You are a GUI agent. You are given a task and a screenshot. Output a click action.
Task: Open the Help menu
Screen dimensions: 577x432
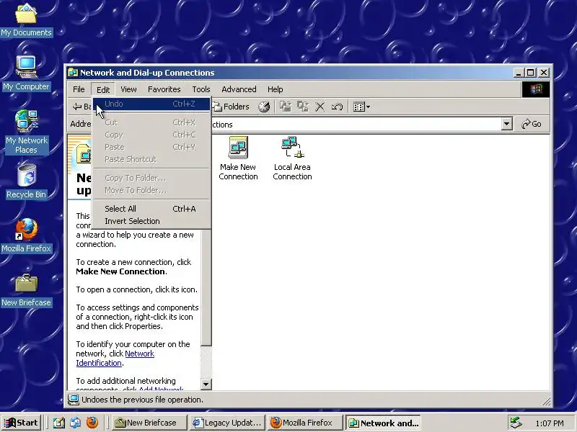(276, 89)
